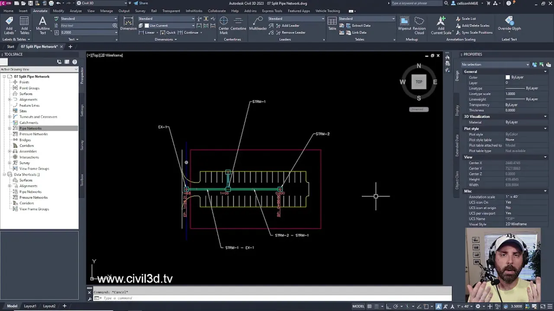Click Add Current Scale icon

[441, 22]
